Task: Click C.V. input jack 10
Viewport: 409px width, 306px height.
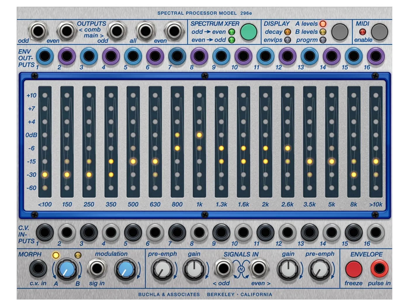Action: click(243, 232)
